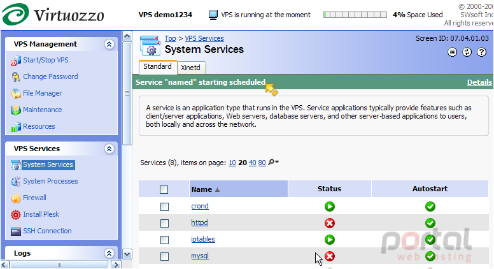Click the httpd autostart checkmark
The height and width of the screenshot is (269, 494).
430,223
